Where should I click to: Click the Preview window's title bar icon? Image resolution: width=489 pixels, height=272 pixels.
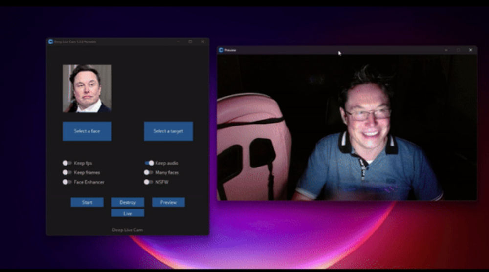coord(221,50)
